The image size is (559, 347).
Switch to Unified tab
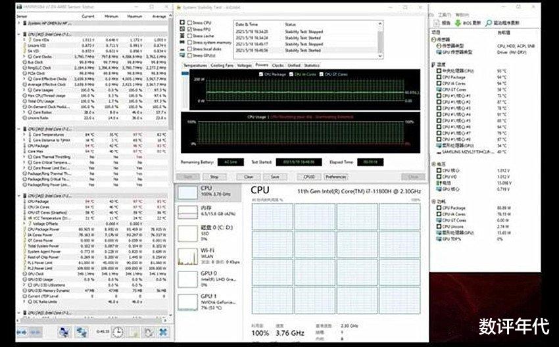[x=294, y=66]
